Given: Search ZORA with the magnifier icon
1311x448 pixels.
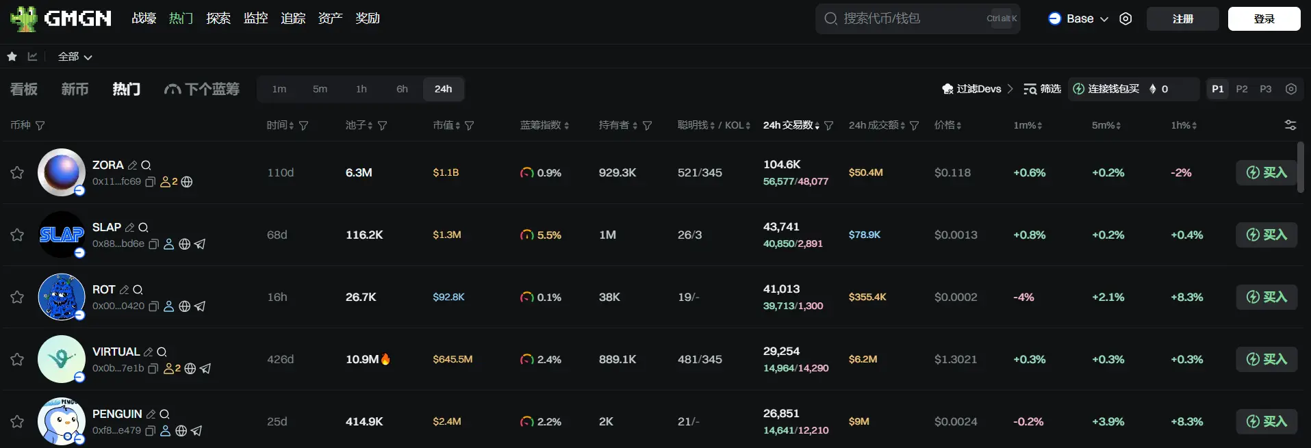Looking at the screenshot, I should 146,166.
